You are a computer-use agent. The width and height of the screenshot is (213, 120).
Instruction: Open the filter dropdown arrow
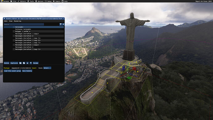pos(63,24)
